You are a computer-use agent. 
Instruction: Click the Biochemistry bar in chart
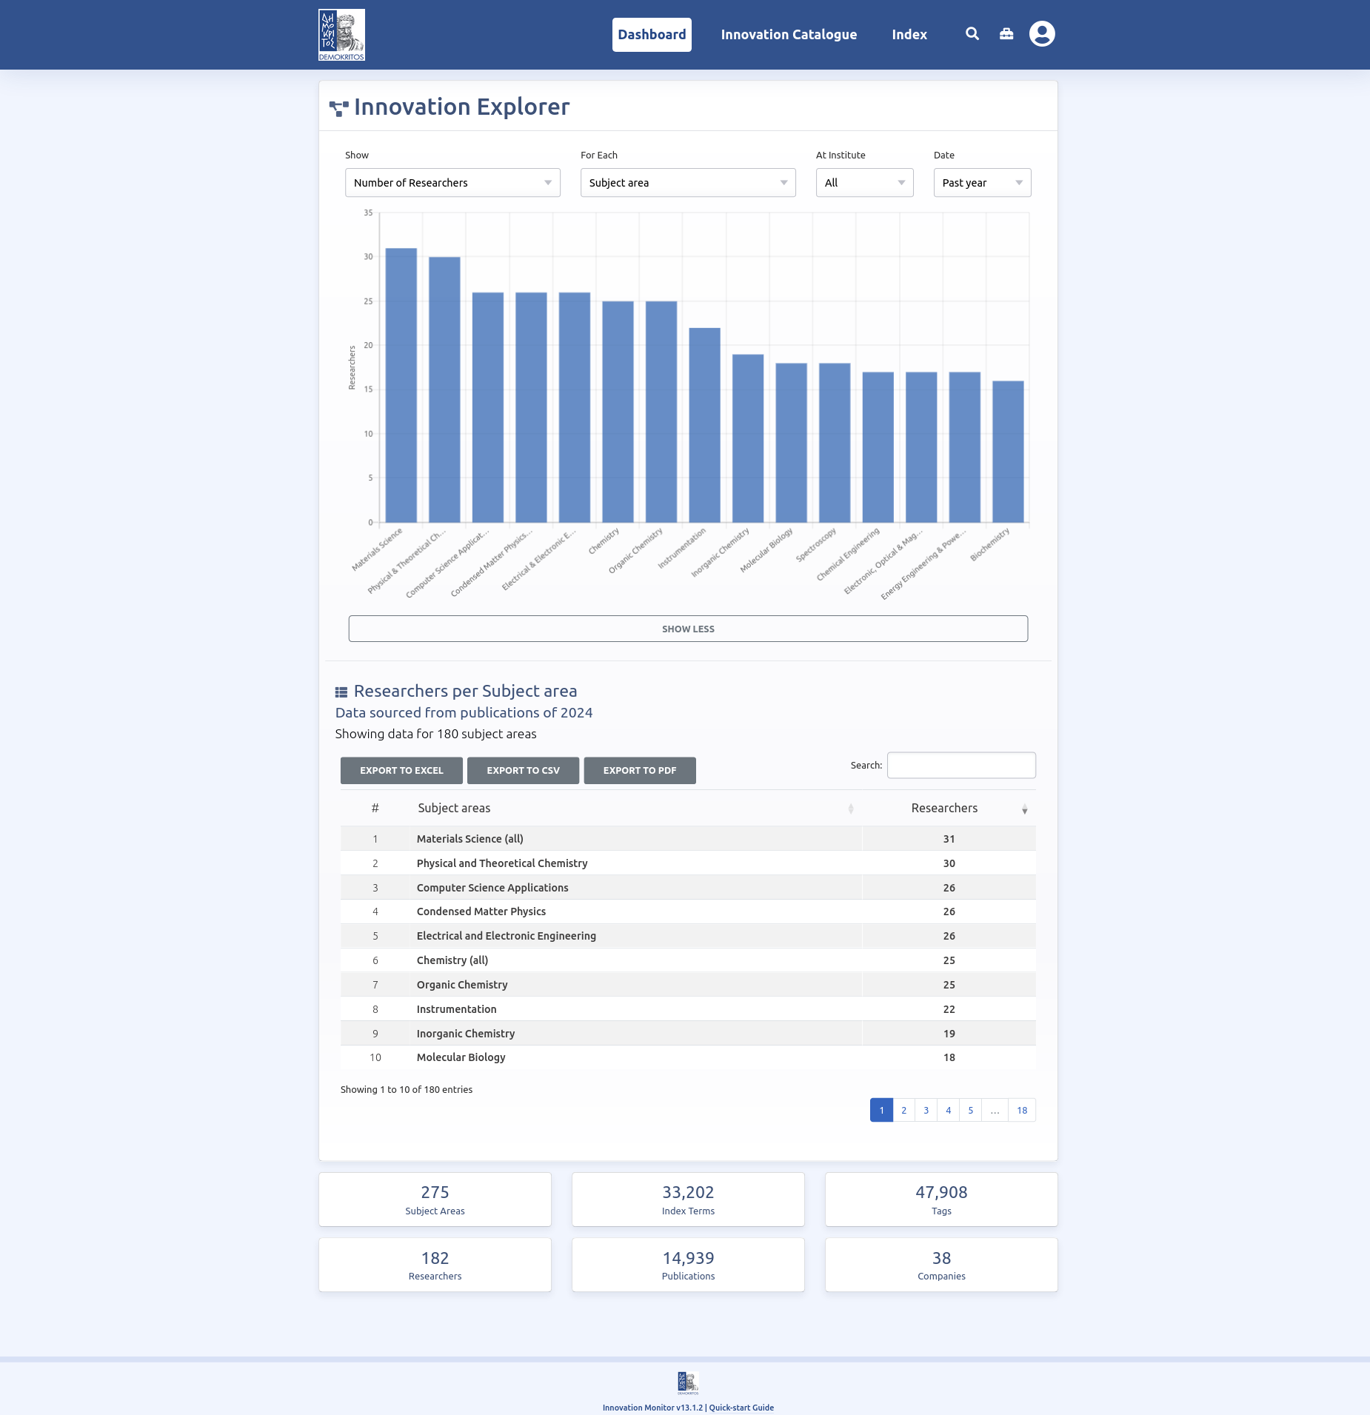(x=1008, y=452)
